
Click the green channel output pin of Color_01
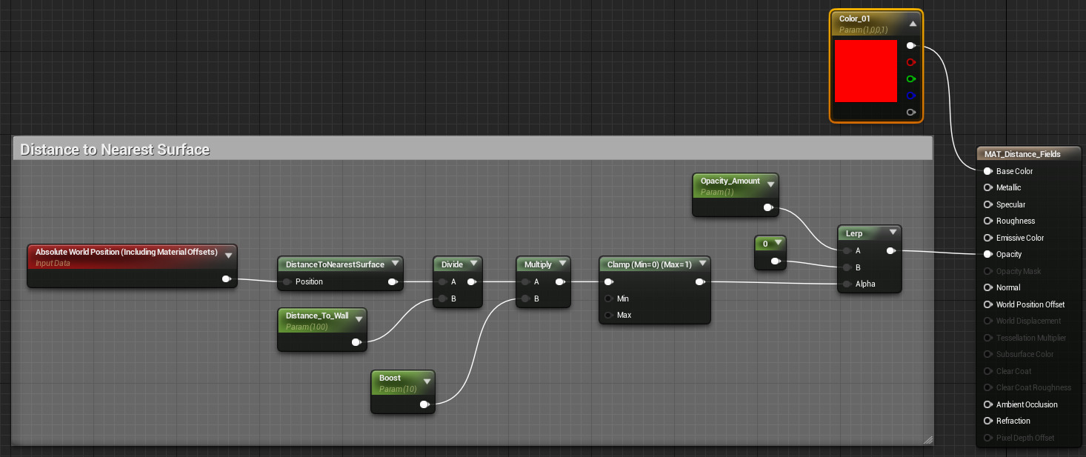(x=910, y=79)
